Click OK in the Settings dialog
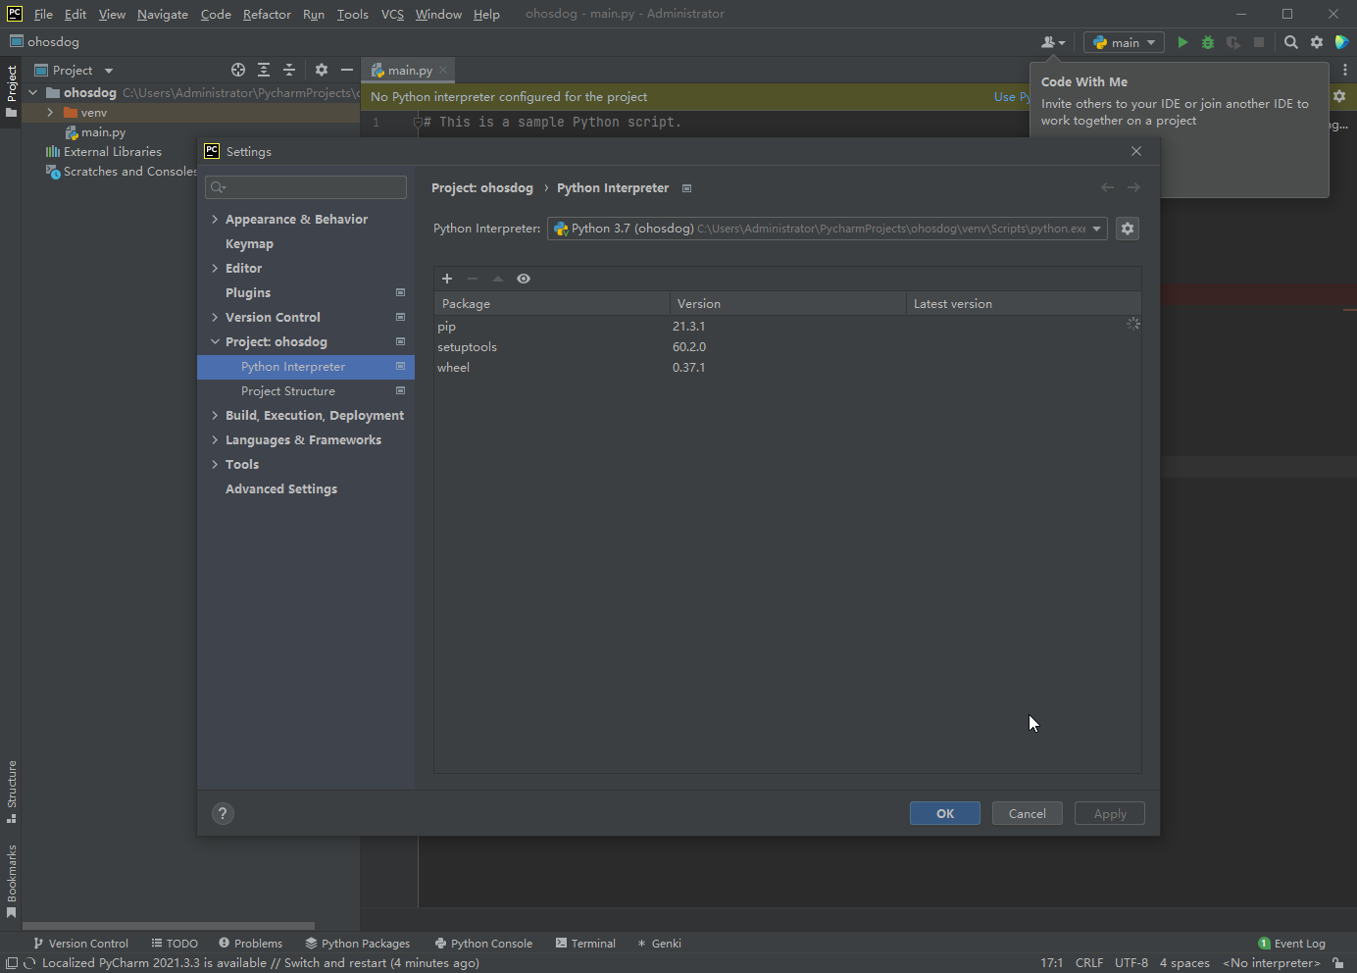Image resolution: width=1357 pixels, height=973 pixels. (x=945, y=813)
